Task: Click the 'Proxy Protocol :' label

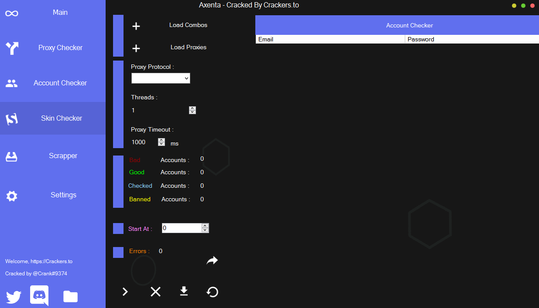Action: coord(153,67)
